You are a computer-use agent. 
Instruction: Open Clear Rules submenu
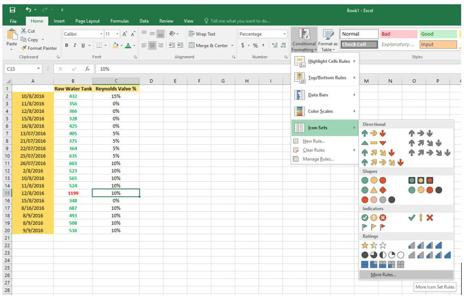point(325,150)
